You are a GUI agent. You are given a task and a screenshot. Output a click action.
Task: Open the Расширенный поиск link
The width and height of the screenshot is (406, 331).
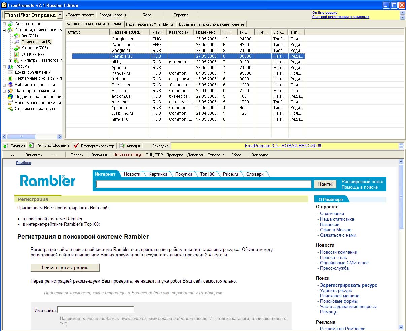click(x=363, y=181)
